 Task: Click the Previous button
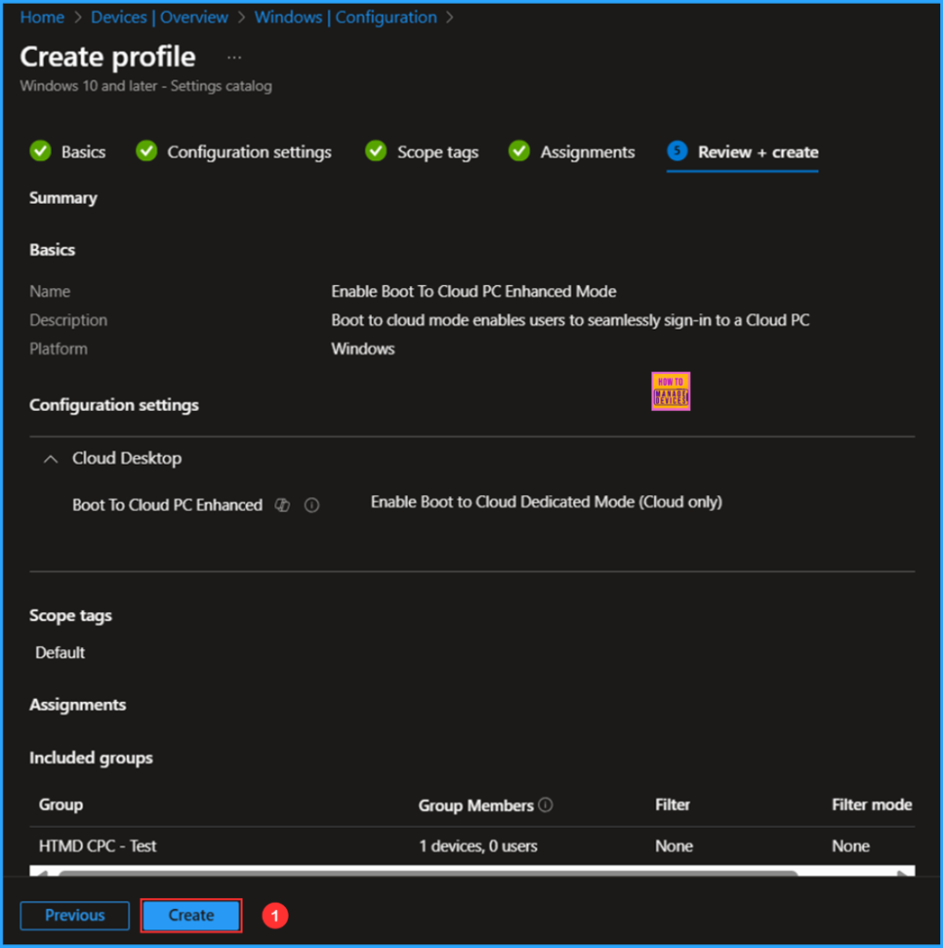click(75, 915)
